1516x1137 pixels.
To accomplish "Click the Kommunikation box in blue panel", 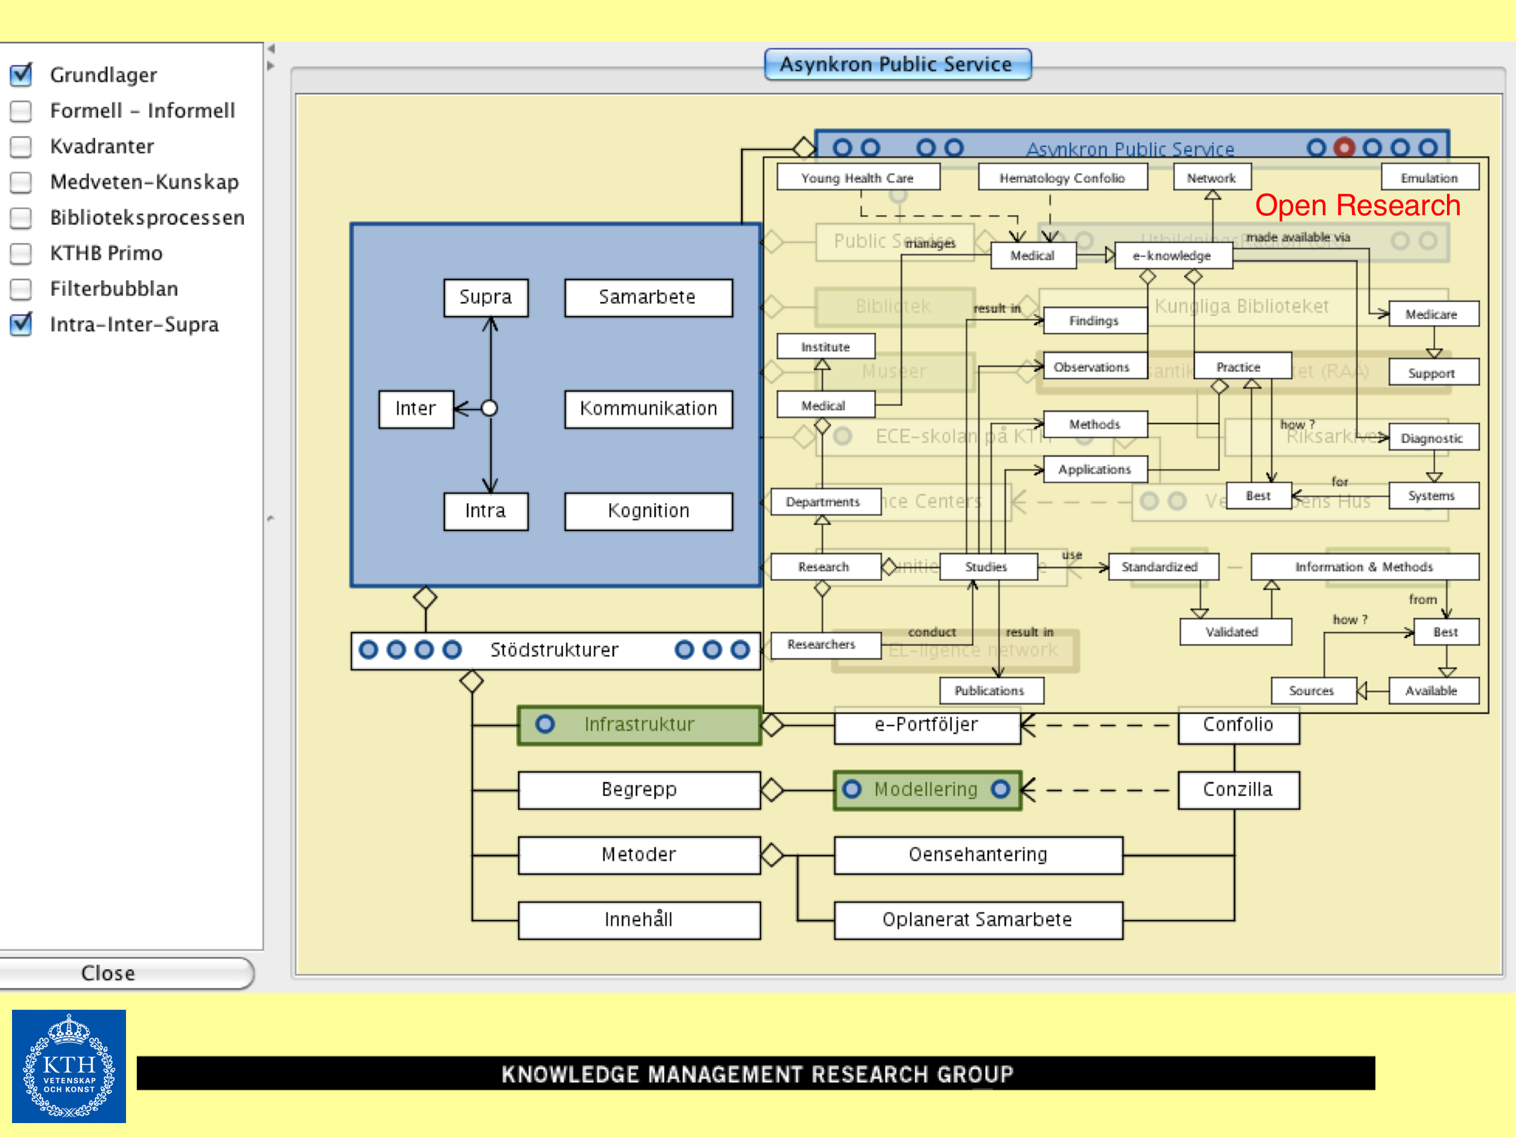I will click(648, 408).
